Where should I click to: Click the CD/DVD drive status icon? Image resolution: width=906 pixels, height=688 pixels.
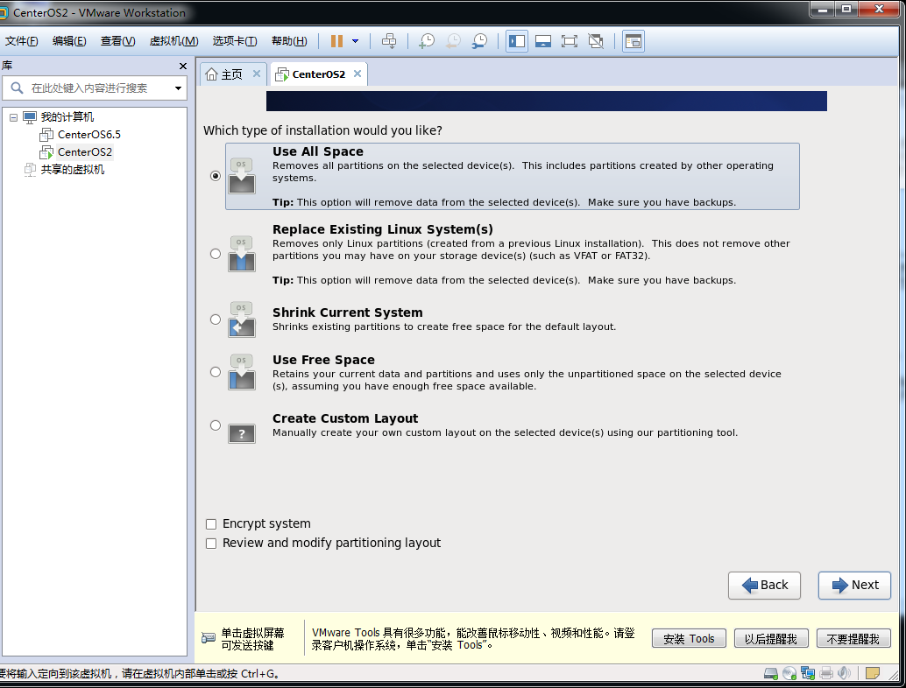789,673
